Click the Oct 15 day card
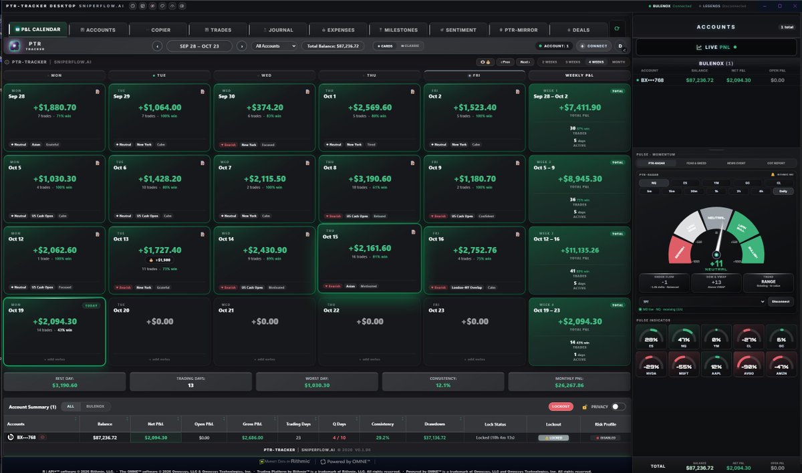Image resolution: width=802 pixels, height=473 pixels. point(370,259)
